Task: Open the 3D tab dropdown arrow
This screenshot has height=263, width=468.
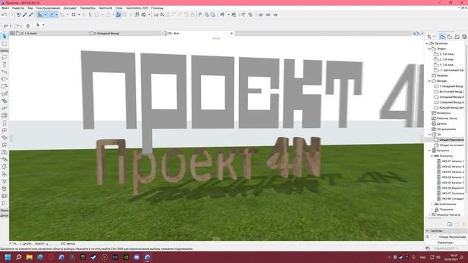Action: tap(232, 34)
